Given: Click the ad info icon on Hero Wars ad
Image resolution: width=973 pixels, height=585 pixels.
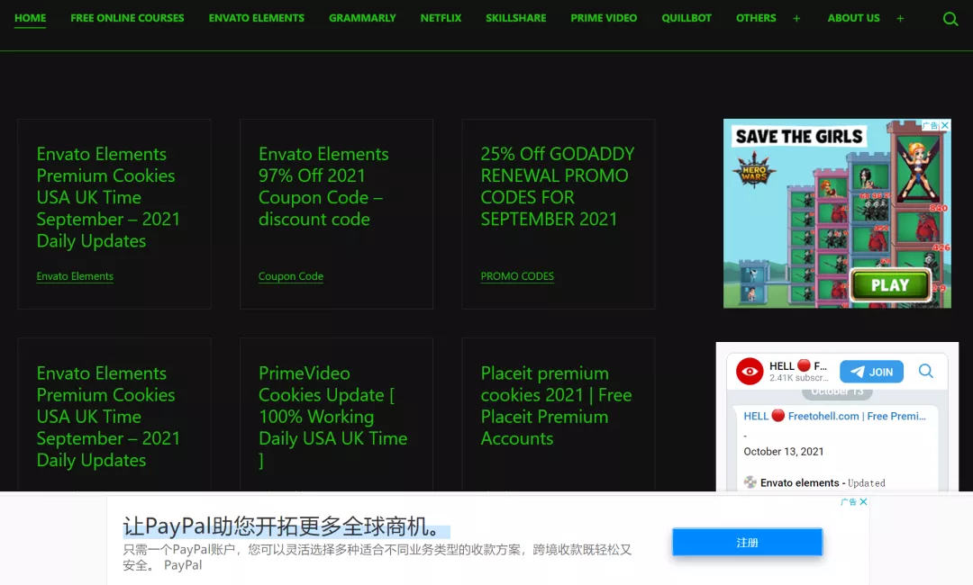Looking at the screenshot, I should pyautogui.click(x=930, y=125).
